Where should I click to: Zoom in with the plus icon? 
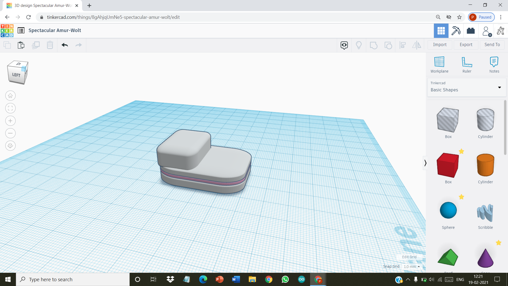pos(10,121)
